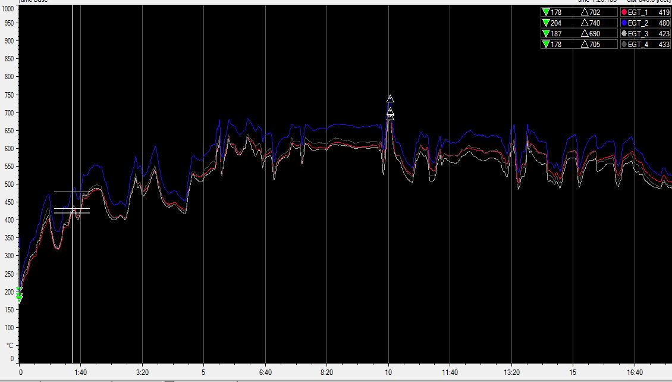Click the white maximum triangle beside 690
Screen dimensions: 672x382
[585, 34]
